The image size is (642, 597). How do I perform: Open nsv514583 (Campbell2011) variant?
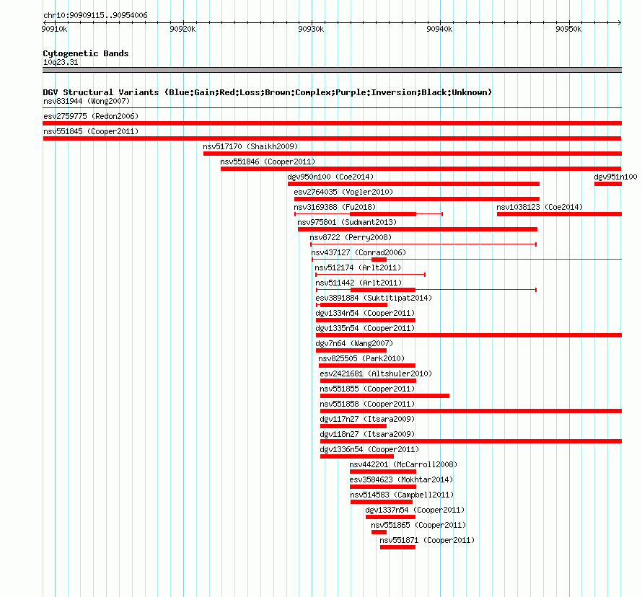402,495
